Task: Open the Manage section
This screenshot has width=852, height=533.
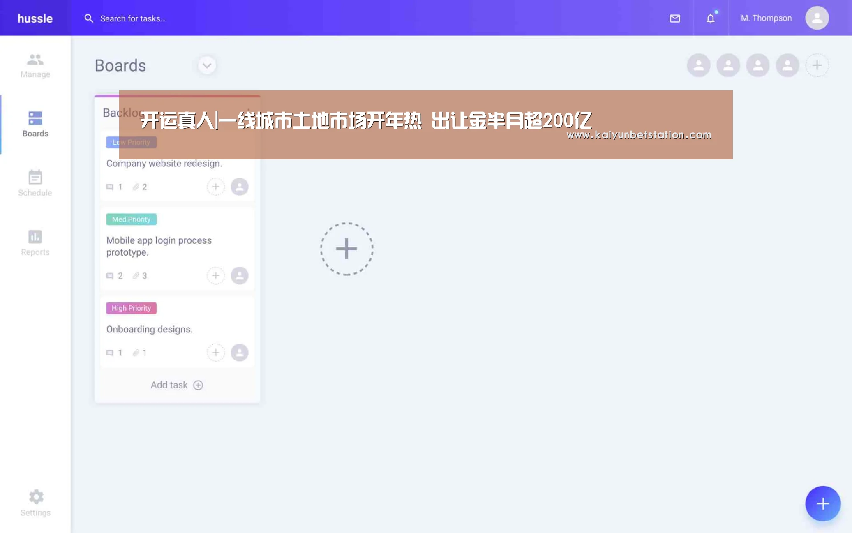Action: point(35,66)
